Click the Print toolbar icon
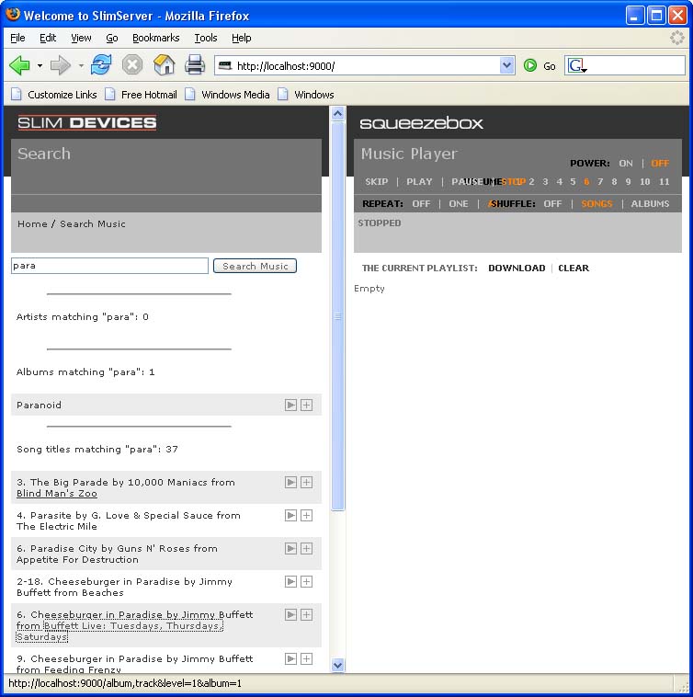The width and height of the screenshot is (693, 697). pos(195,65)
